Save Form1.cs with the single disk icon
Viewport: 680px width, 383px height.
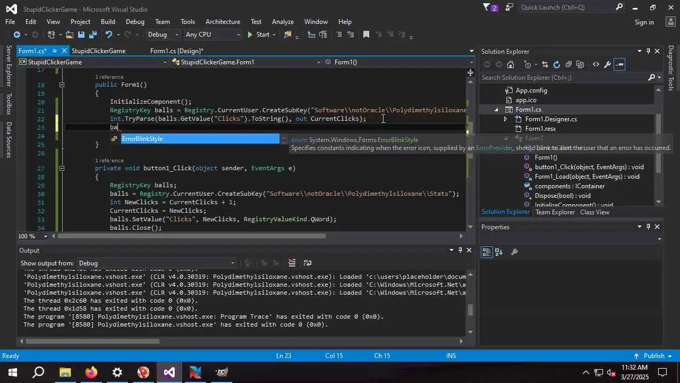pos(81,35)
